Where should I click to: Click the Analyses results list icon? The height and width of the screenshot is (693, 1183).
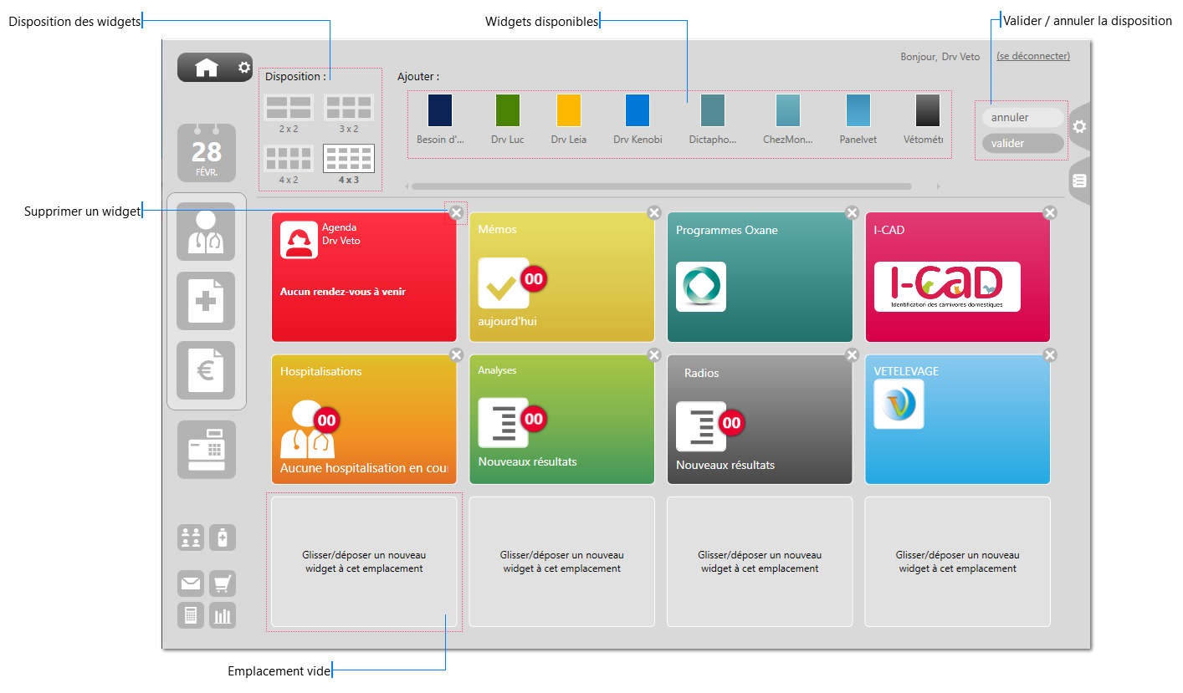click(x=504, y=422)
